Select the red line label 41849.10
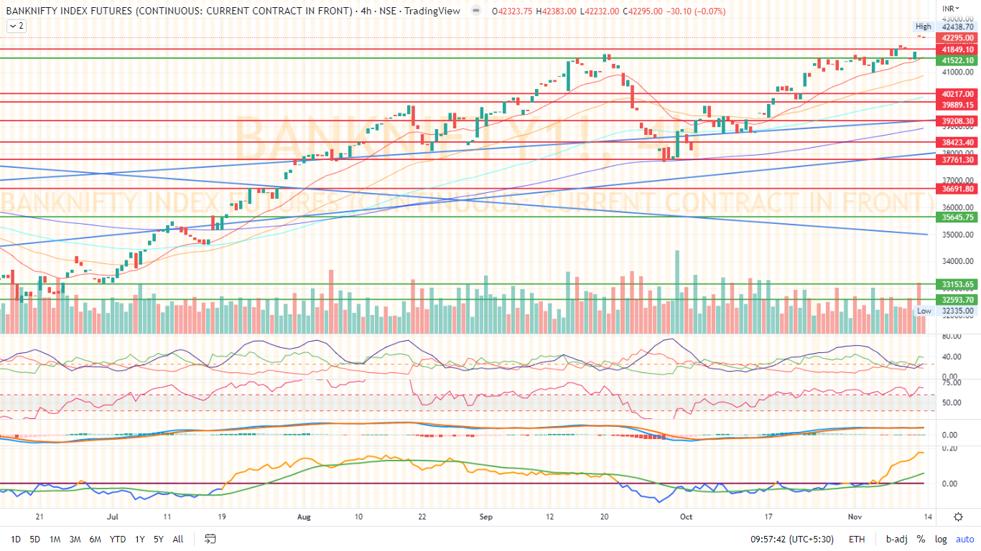981x551 pixels. (957, 50)
